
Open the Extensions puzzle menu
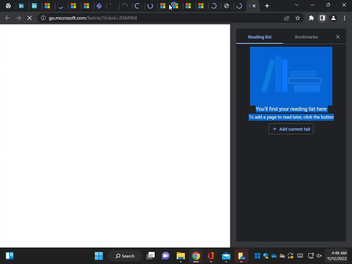coord(311,18)
